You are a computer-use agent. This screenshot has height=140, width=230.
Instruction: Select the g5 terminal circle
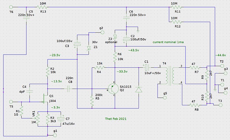[x=165, y=98]
